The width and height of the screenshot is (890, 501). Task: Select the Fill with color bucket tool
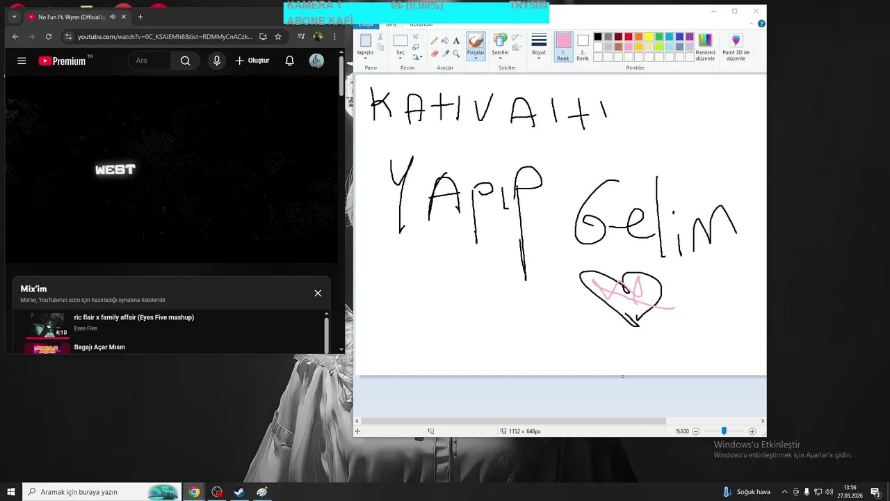446,40
